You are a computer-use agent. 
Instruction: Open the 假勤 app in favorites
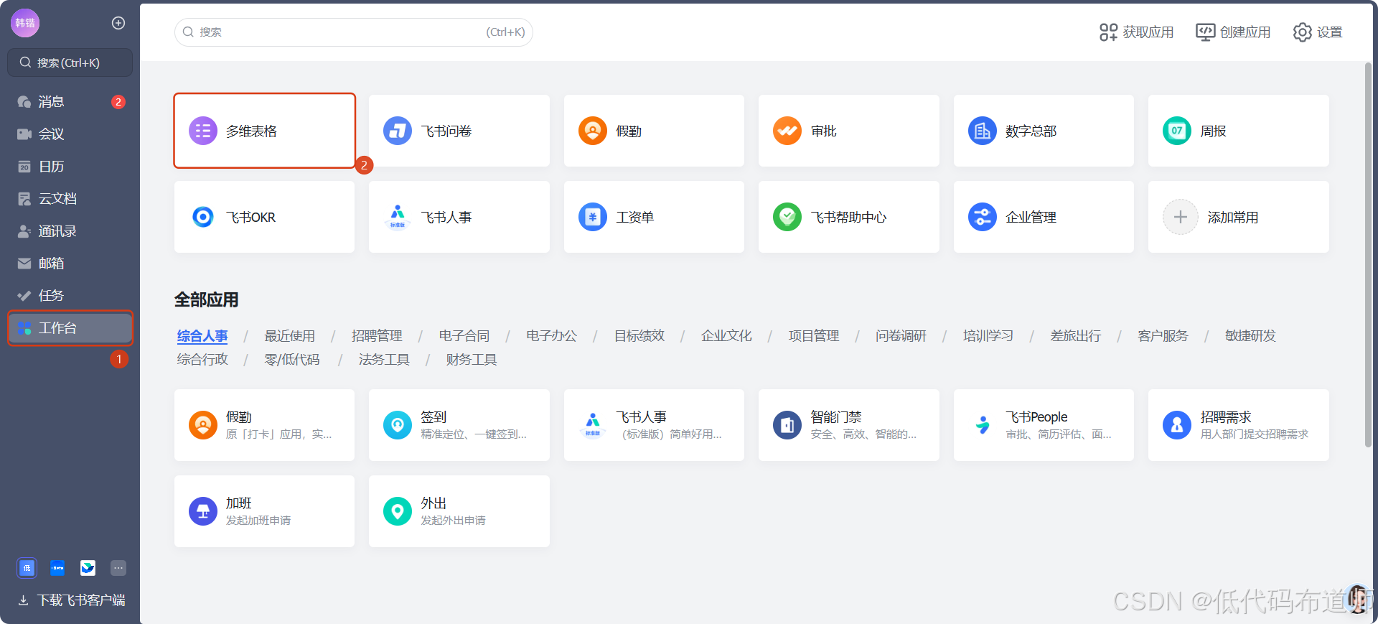654,131
